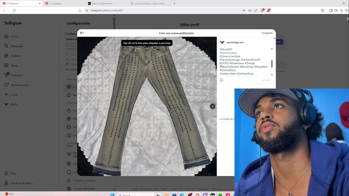Click the instagram.com/accounts/edit address bar
349x196 pixels.
point(164,10)
